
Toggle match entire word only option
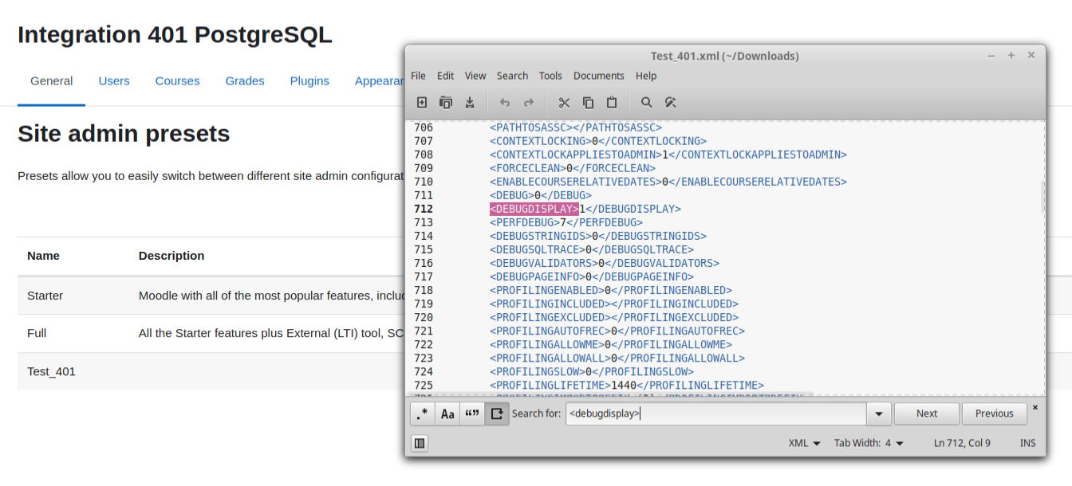pyautogui.click(x=472, y=413)
